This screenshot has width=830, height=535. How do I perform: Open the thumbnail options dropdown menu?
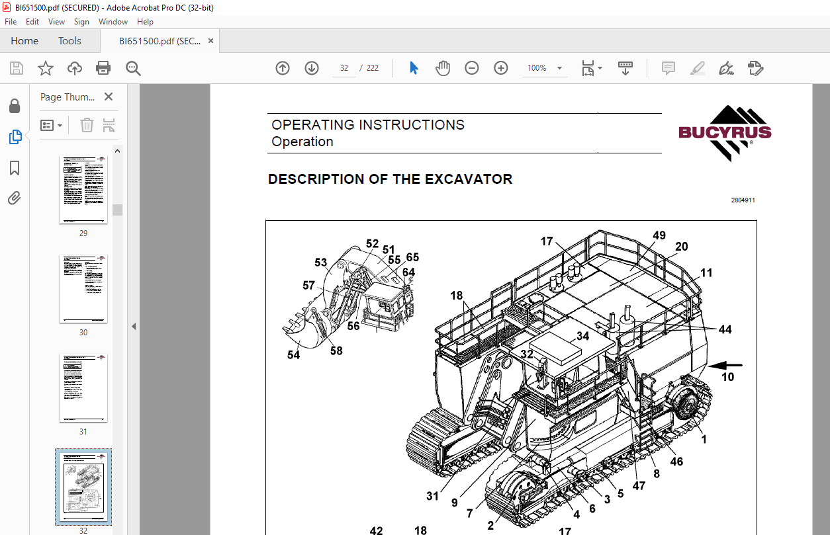[52, 125]
